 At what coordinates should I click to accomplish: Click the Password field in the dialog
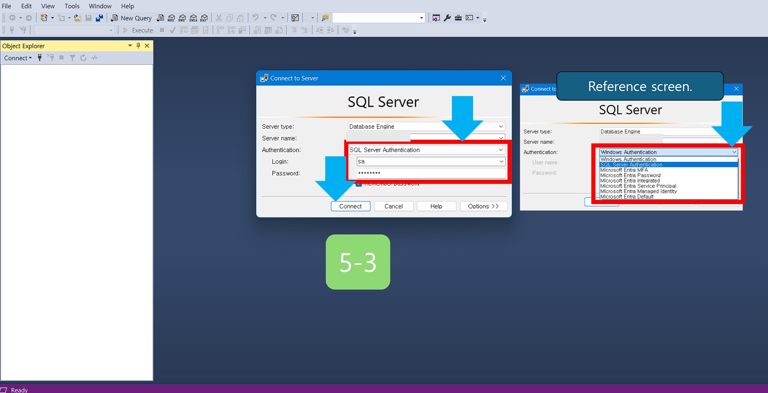pos(431,173)
